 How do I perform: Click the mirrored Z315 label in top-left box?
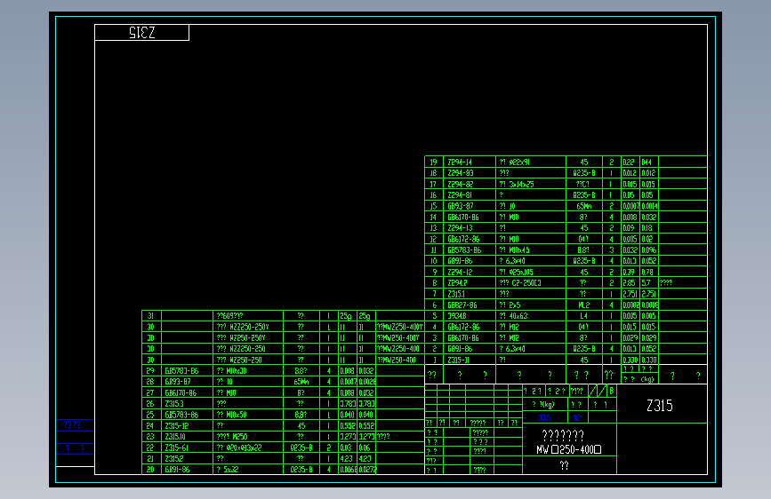point(141,33)
